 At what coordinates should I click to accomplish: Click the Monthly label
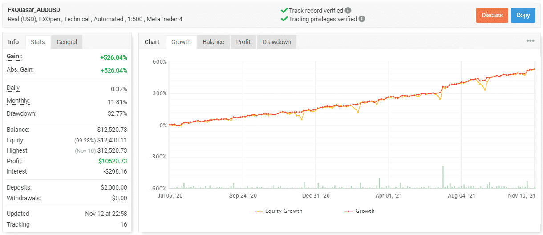pyautogui.click(x=18, y=101)
